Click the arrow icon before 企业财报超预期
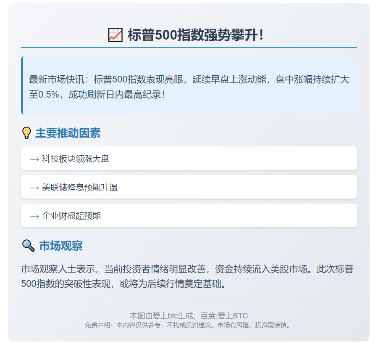The height and width of the screenshot is (355, 378). [34, 216]
